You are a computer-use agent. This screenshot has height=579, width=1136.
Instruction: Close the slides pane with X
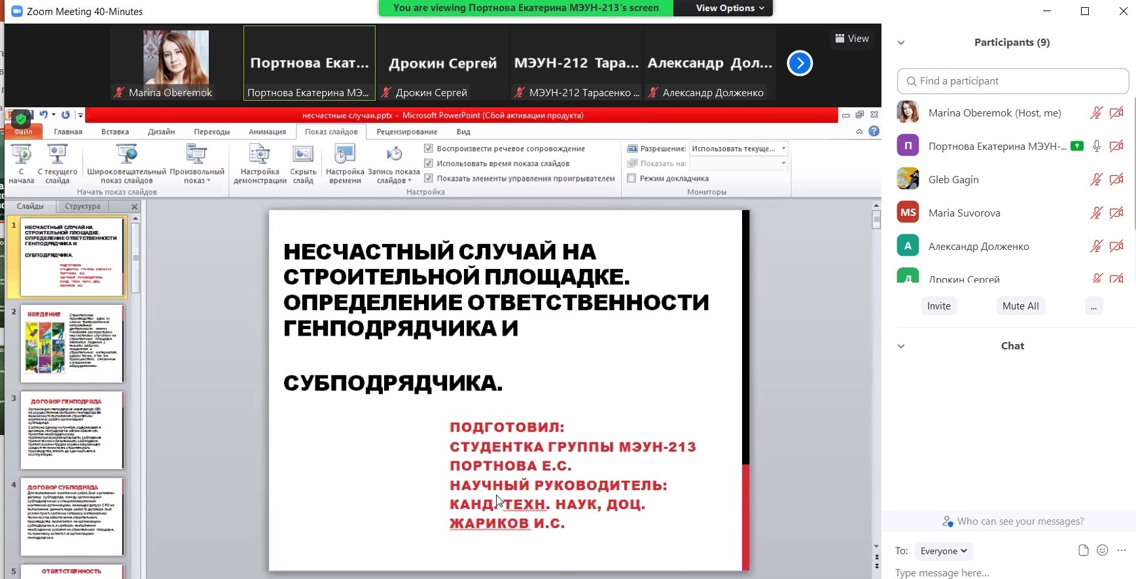click(x=134, y=207)
